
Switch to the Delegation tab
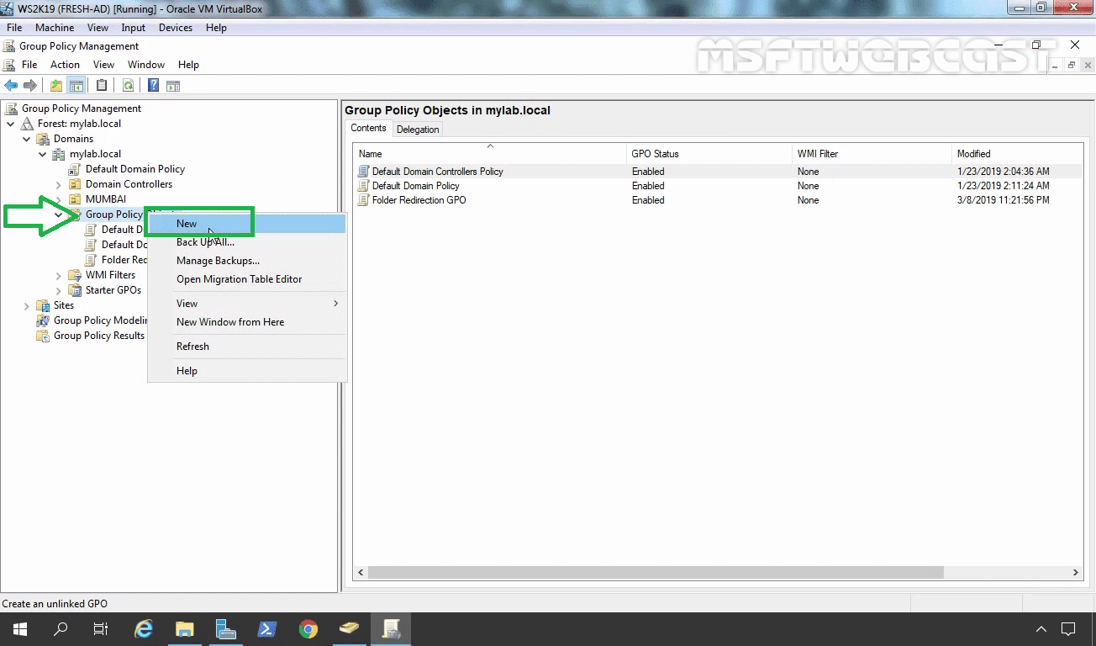click(x=418, y=129)
